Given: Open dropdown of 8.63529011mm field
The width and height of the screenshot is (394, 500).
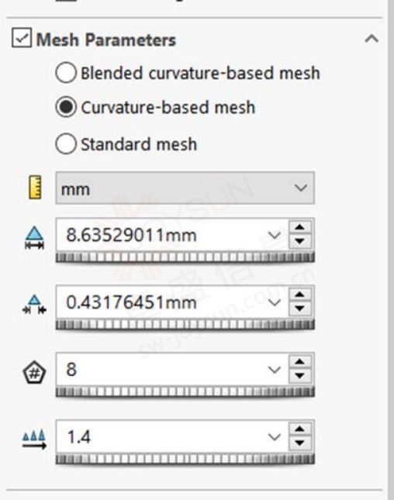Looking at the screenshot, I should click(x=274, y=236).
